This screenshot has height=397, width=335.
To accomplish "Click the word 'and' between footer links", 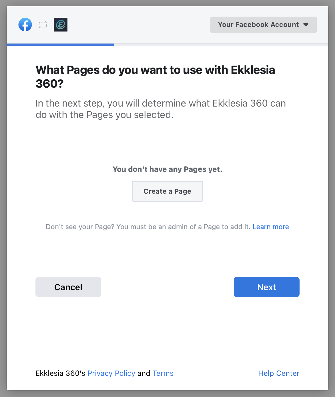I will click(x=144, y=373).
